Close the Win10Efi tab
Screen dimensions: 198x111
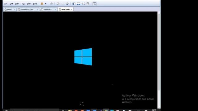click(71, 10)
